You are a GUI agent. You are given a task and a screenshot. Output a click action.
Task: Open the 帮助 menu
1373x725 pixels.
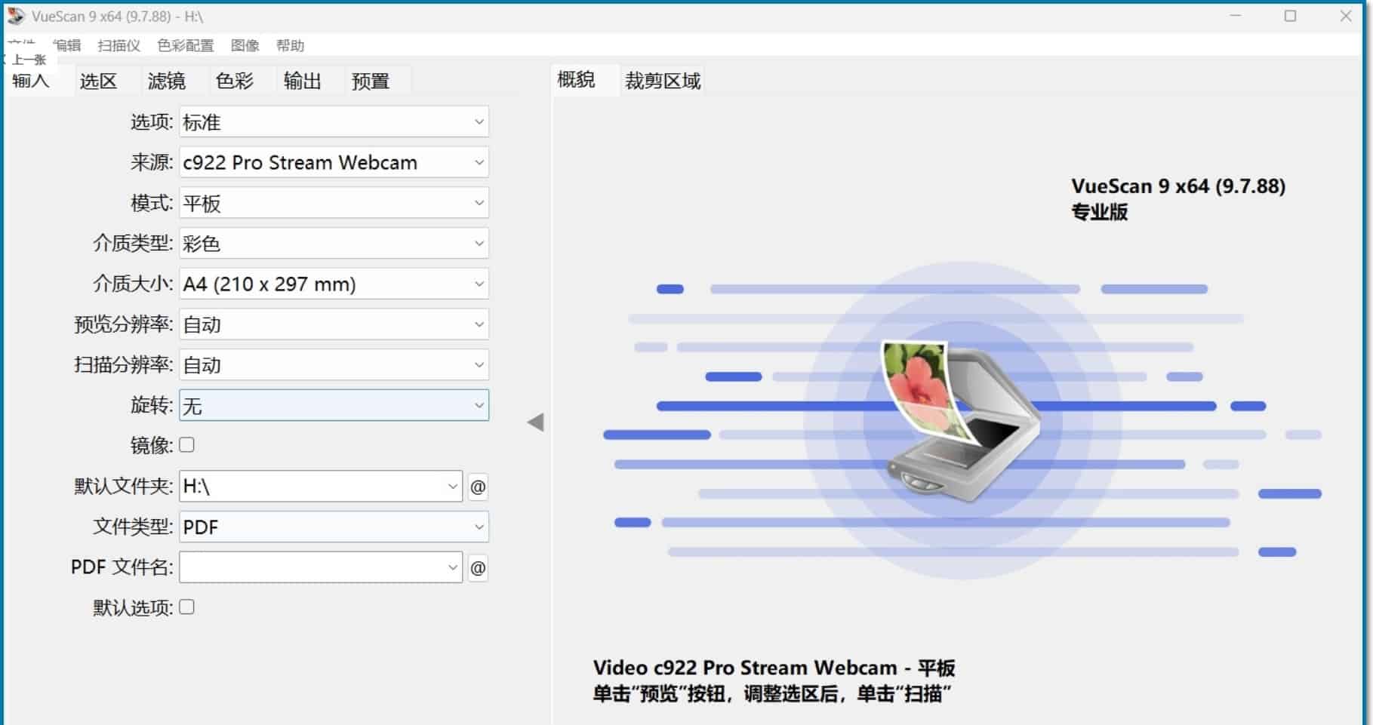click(x=290, y=45)
